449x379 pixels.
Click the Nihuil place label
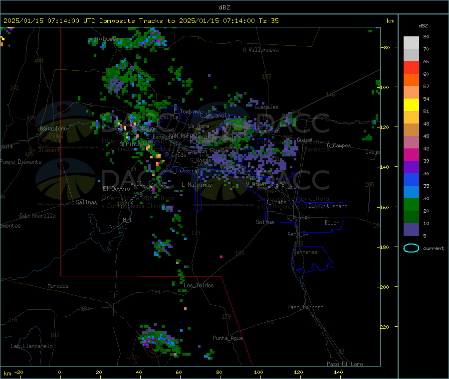tap(118, 227)
